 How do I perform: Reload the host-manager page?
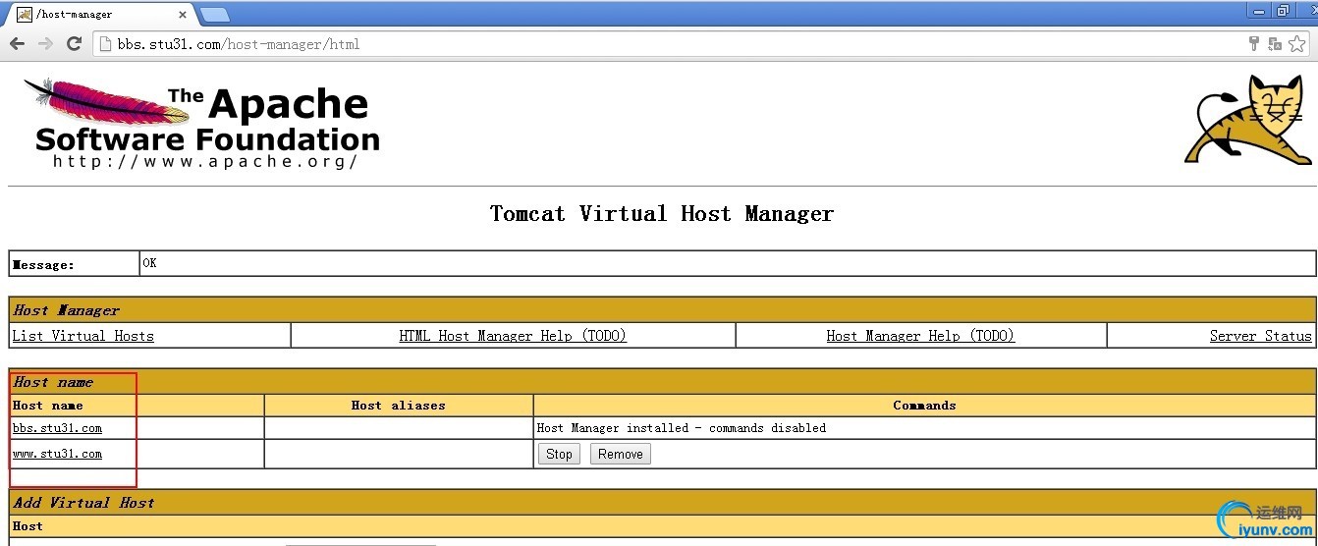(x=74, y=43)
